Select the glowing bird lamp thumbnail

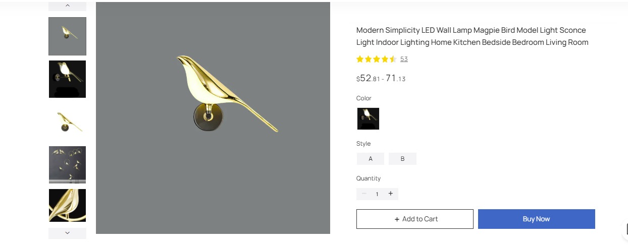67,79
